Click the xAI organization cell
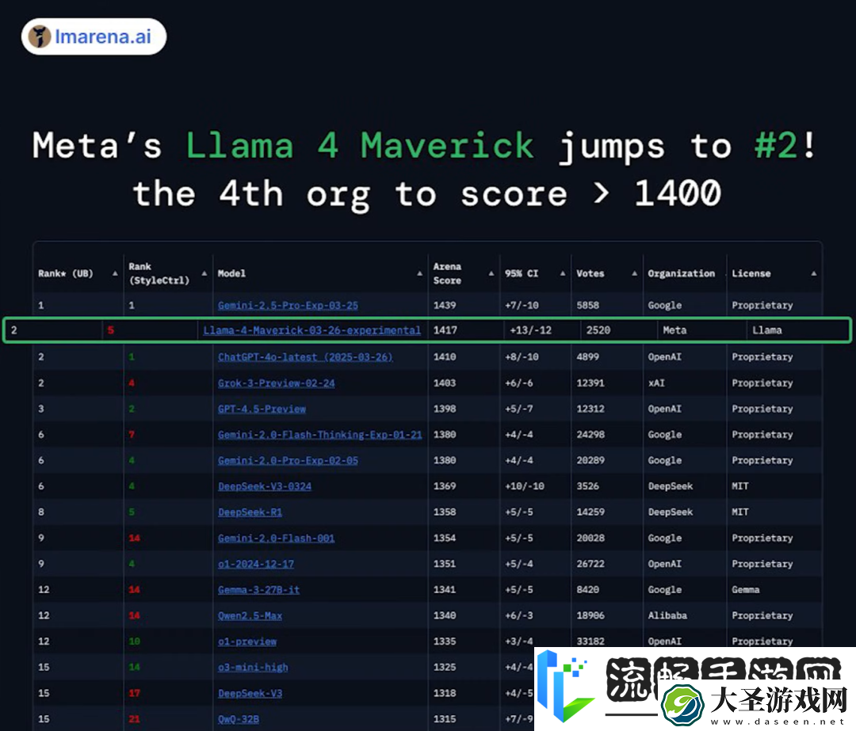The height and width of the screenshot is (731, 856). tap(656, 383)
